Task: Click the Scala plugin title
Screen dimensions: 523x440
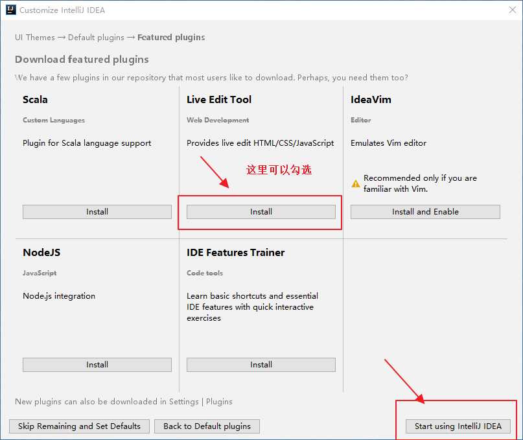Action: pos(35,99)
